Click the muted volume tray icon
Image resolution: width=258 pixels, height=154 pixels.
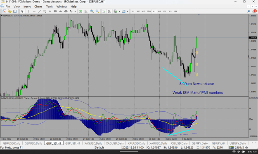click(239, 152)
